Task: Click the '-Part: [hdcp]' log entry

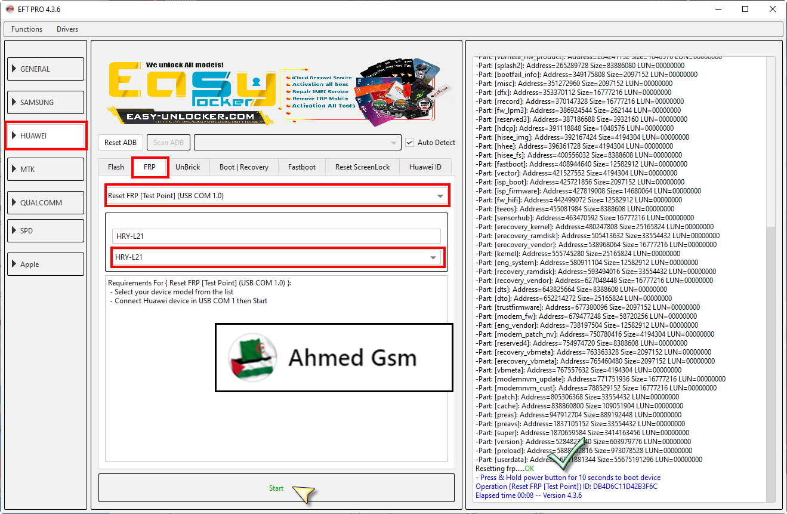Action: point(575,128)
